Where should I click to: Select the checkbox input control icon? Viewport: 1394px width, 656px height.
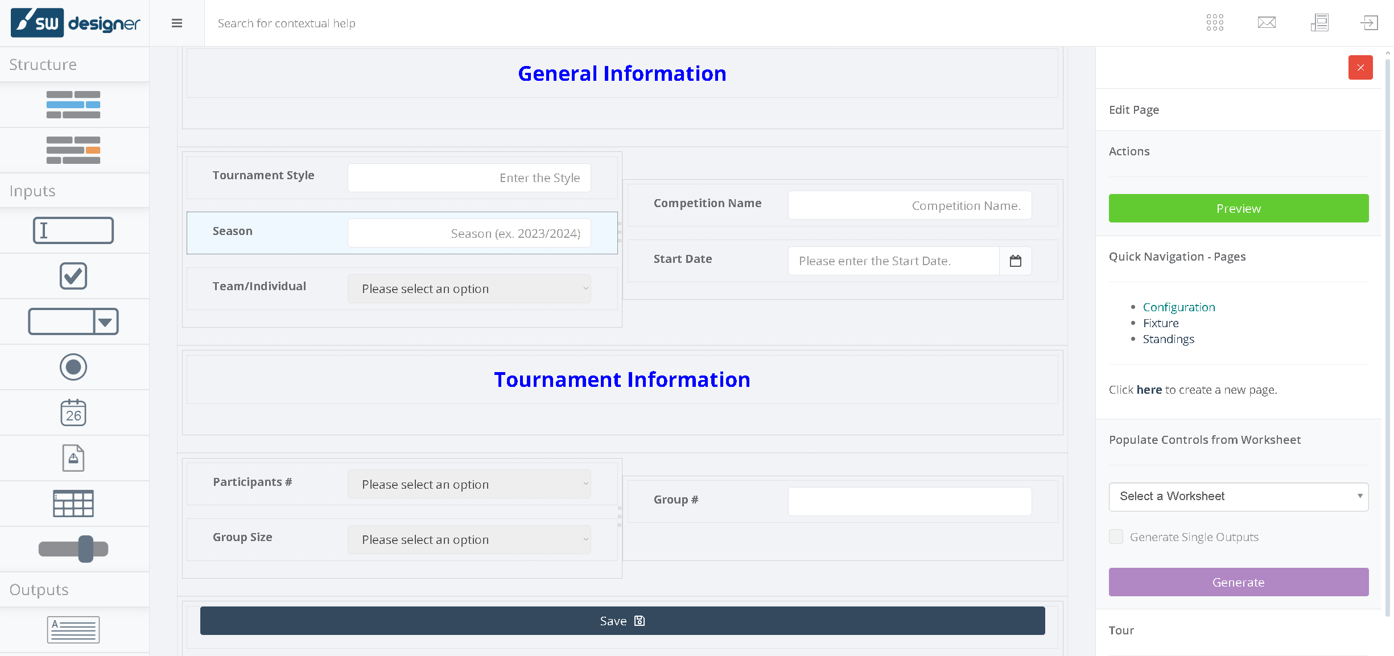pyautogui.click(x=73, y=276)
